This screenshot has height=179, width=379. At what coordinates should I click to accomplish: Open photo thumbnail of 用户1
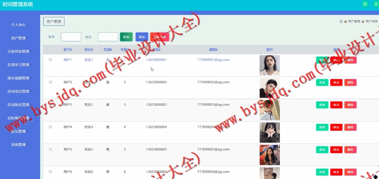[x=270, y=65]
